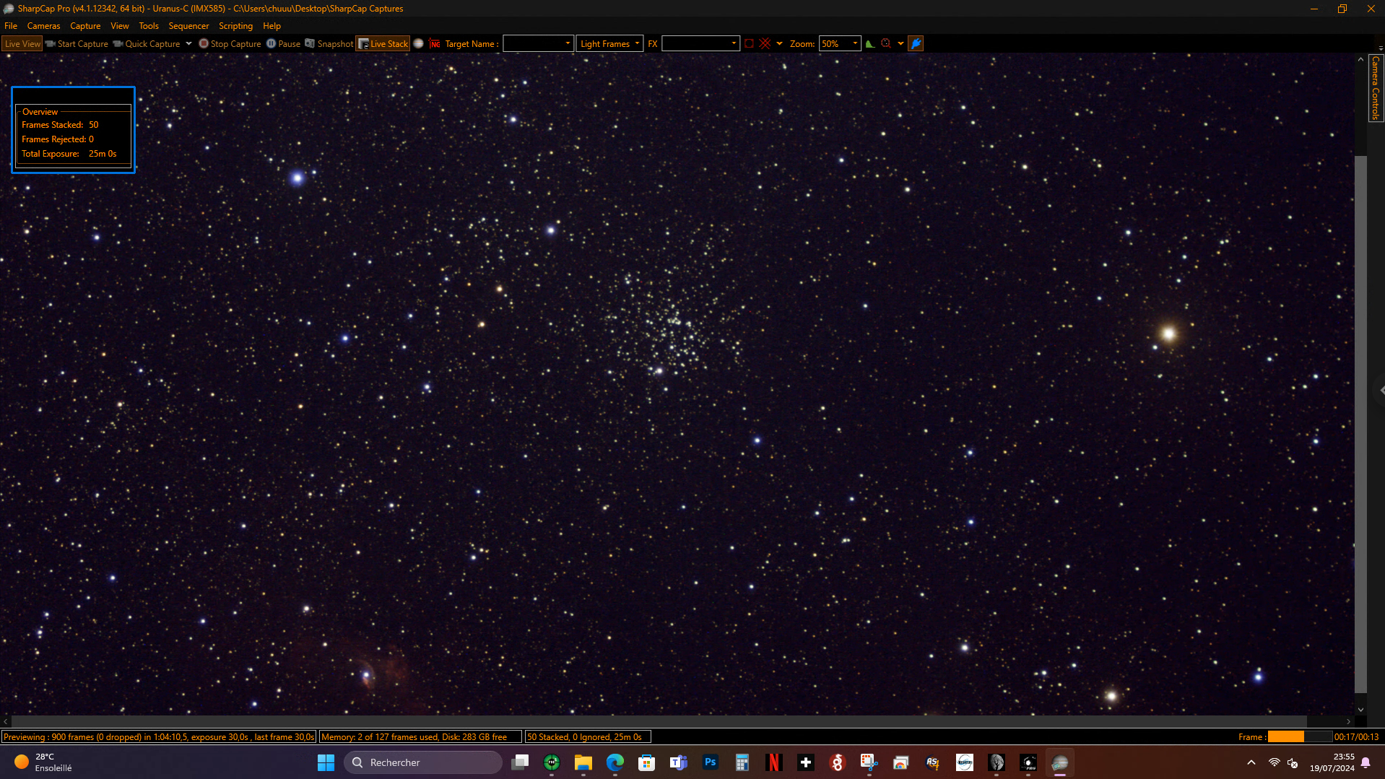Expand the FX effects dropdown
This screenshot has width=1385, height=779.
pos(700,43)
